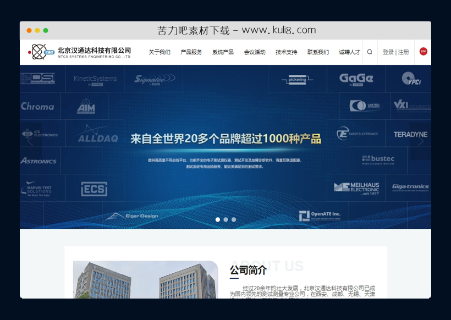Viewport: 451px width, 320px height.
Task: Click the company atom logo in the header
Action: (38, 52)
